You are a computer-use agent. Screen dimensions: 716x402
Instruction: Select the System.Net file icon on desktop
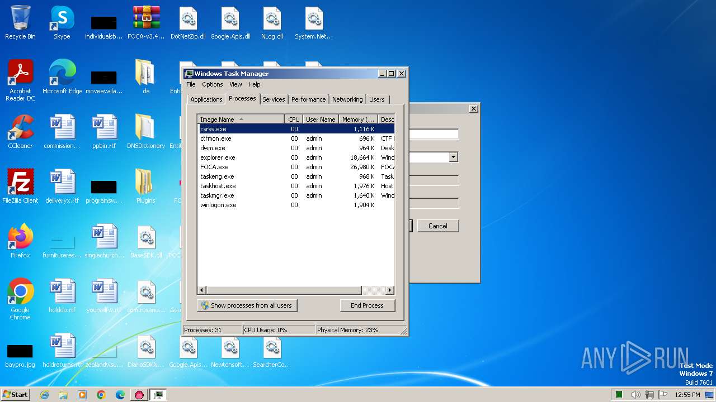[x=314, y=23]
